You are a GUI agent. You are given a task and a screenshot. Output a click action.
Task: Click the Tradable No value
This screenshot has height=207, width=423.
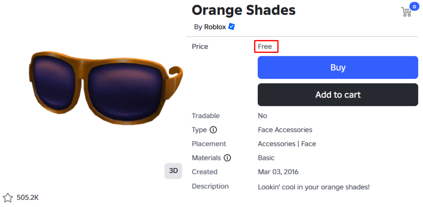262,116
